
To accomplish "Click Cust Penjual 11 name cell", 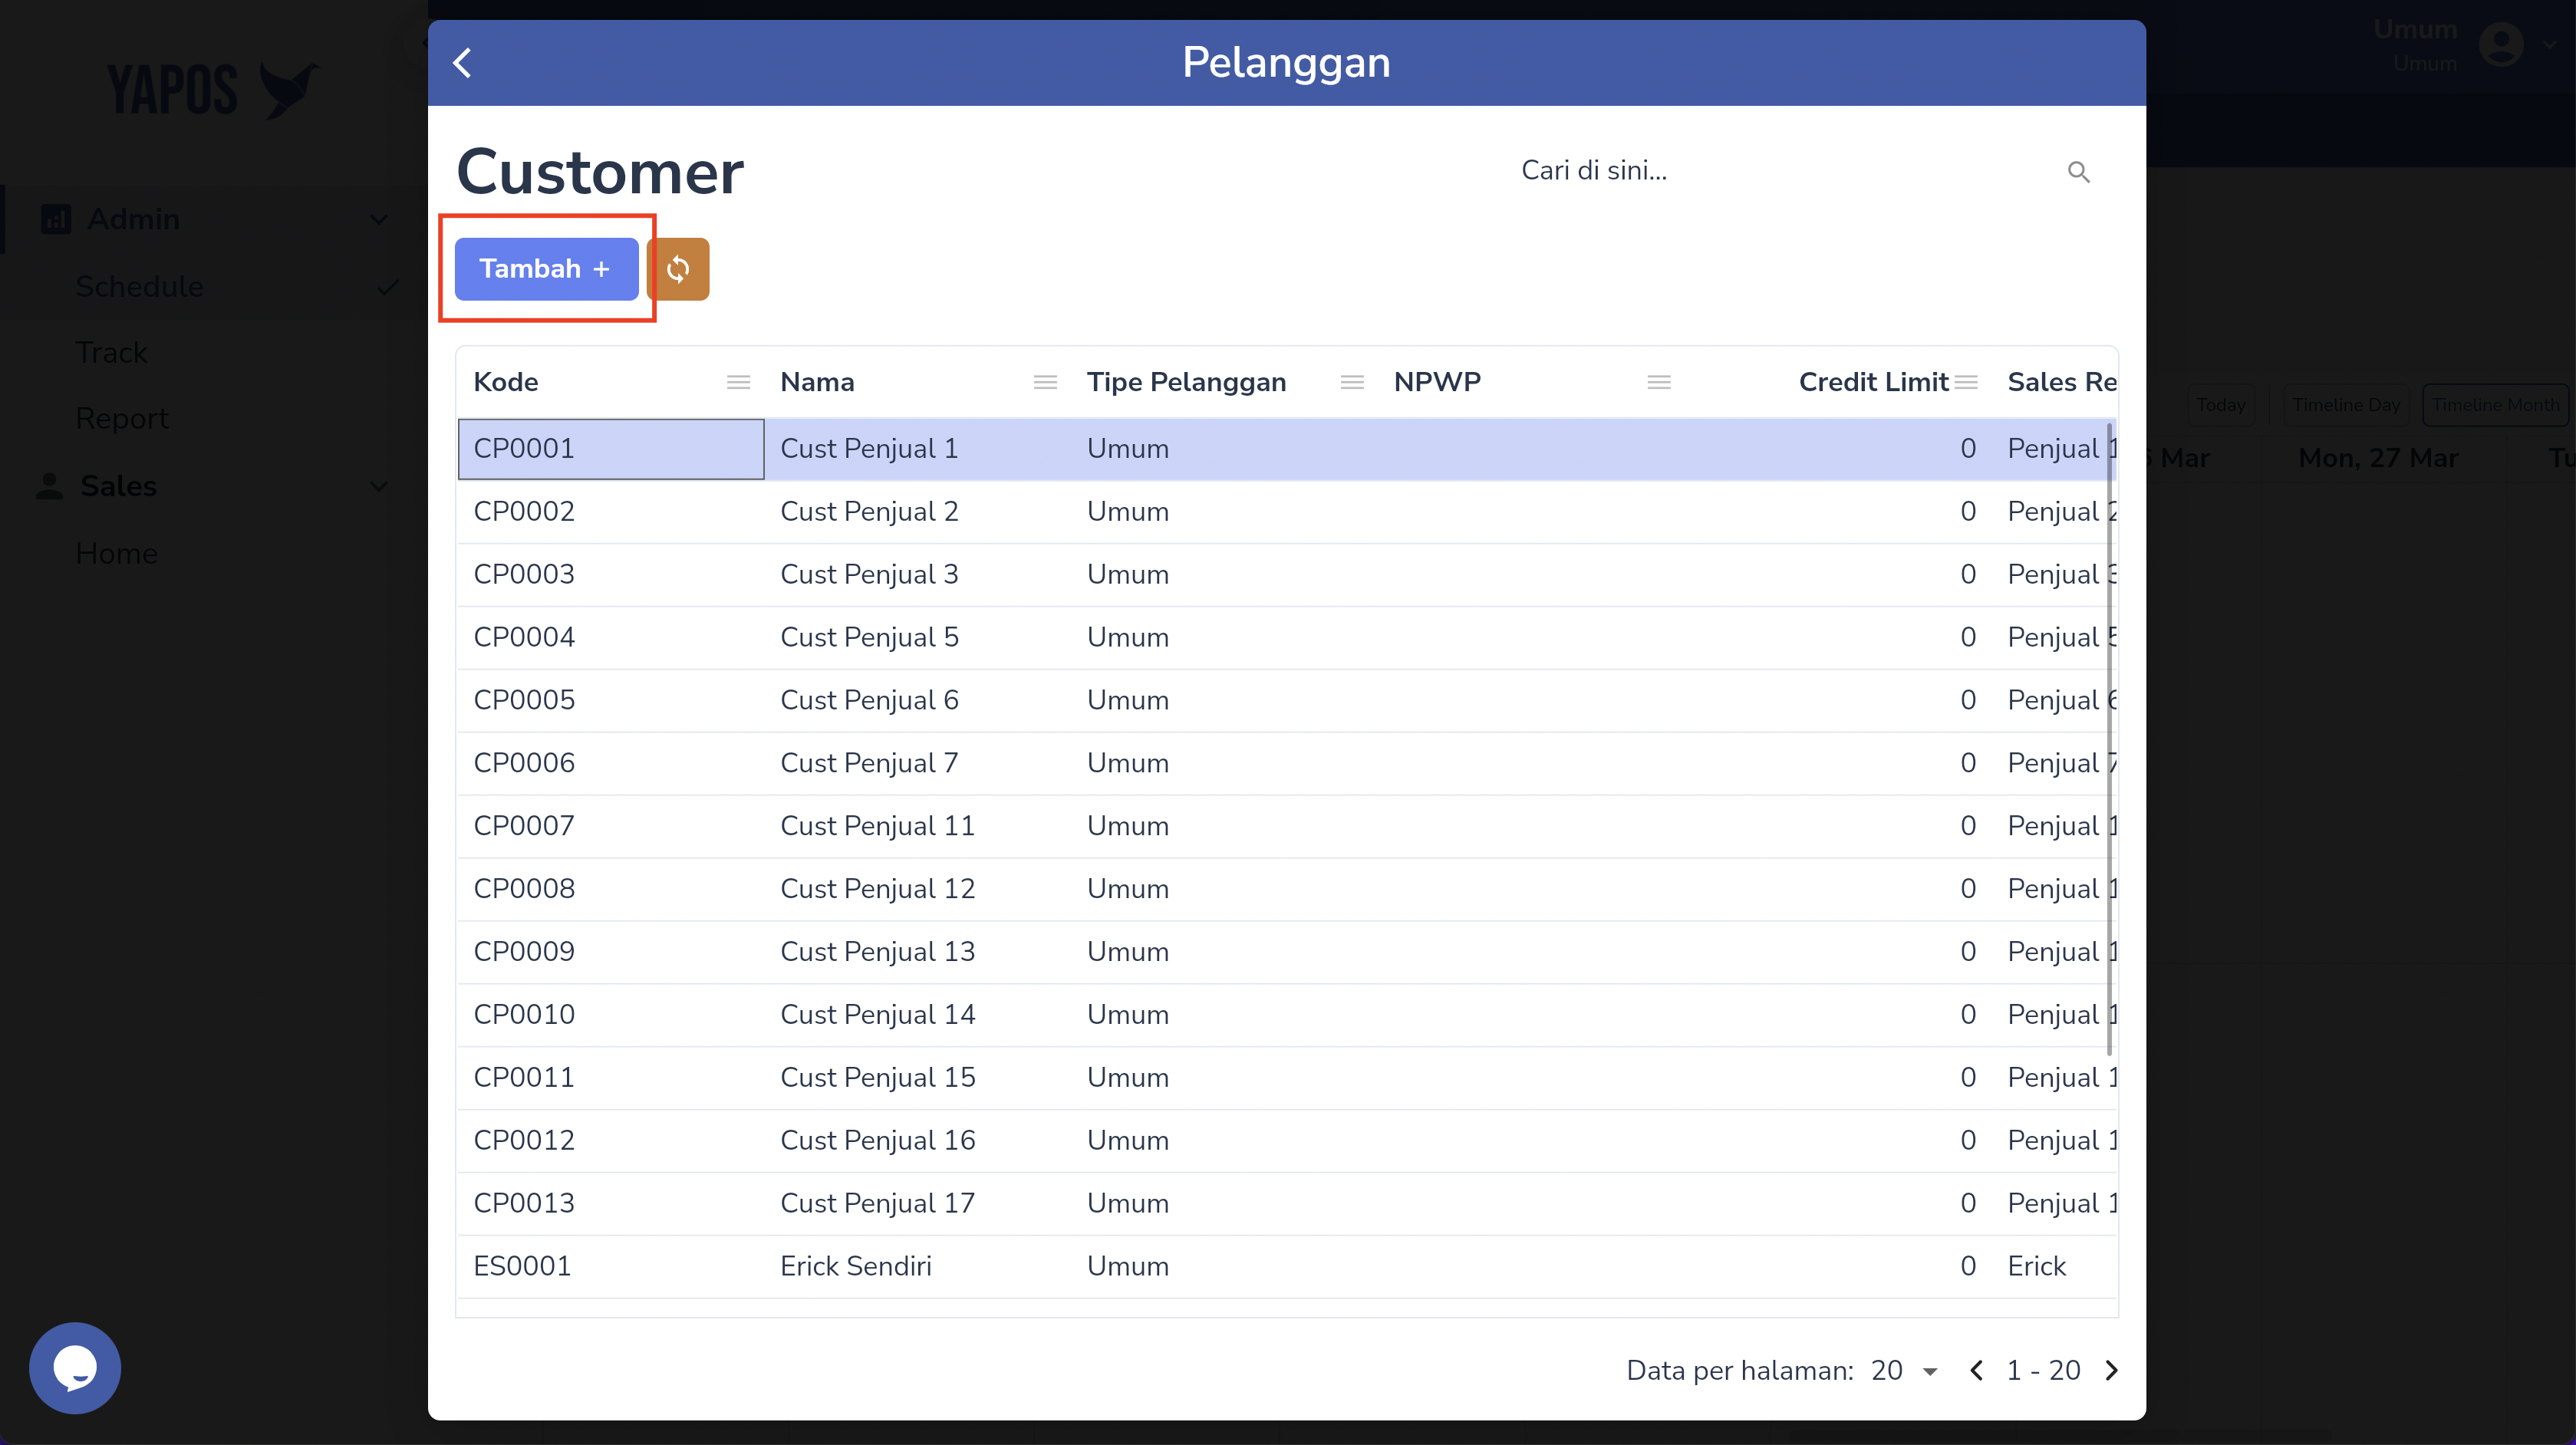I will click(877, 827).
